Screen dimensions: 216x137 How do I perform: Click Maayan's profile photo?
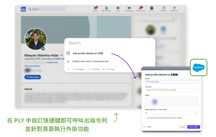[x=36, y=39]
